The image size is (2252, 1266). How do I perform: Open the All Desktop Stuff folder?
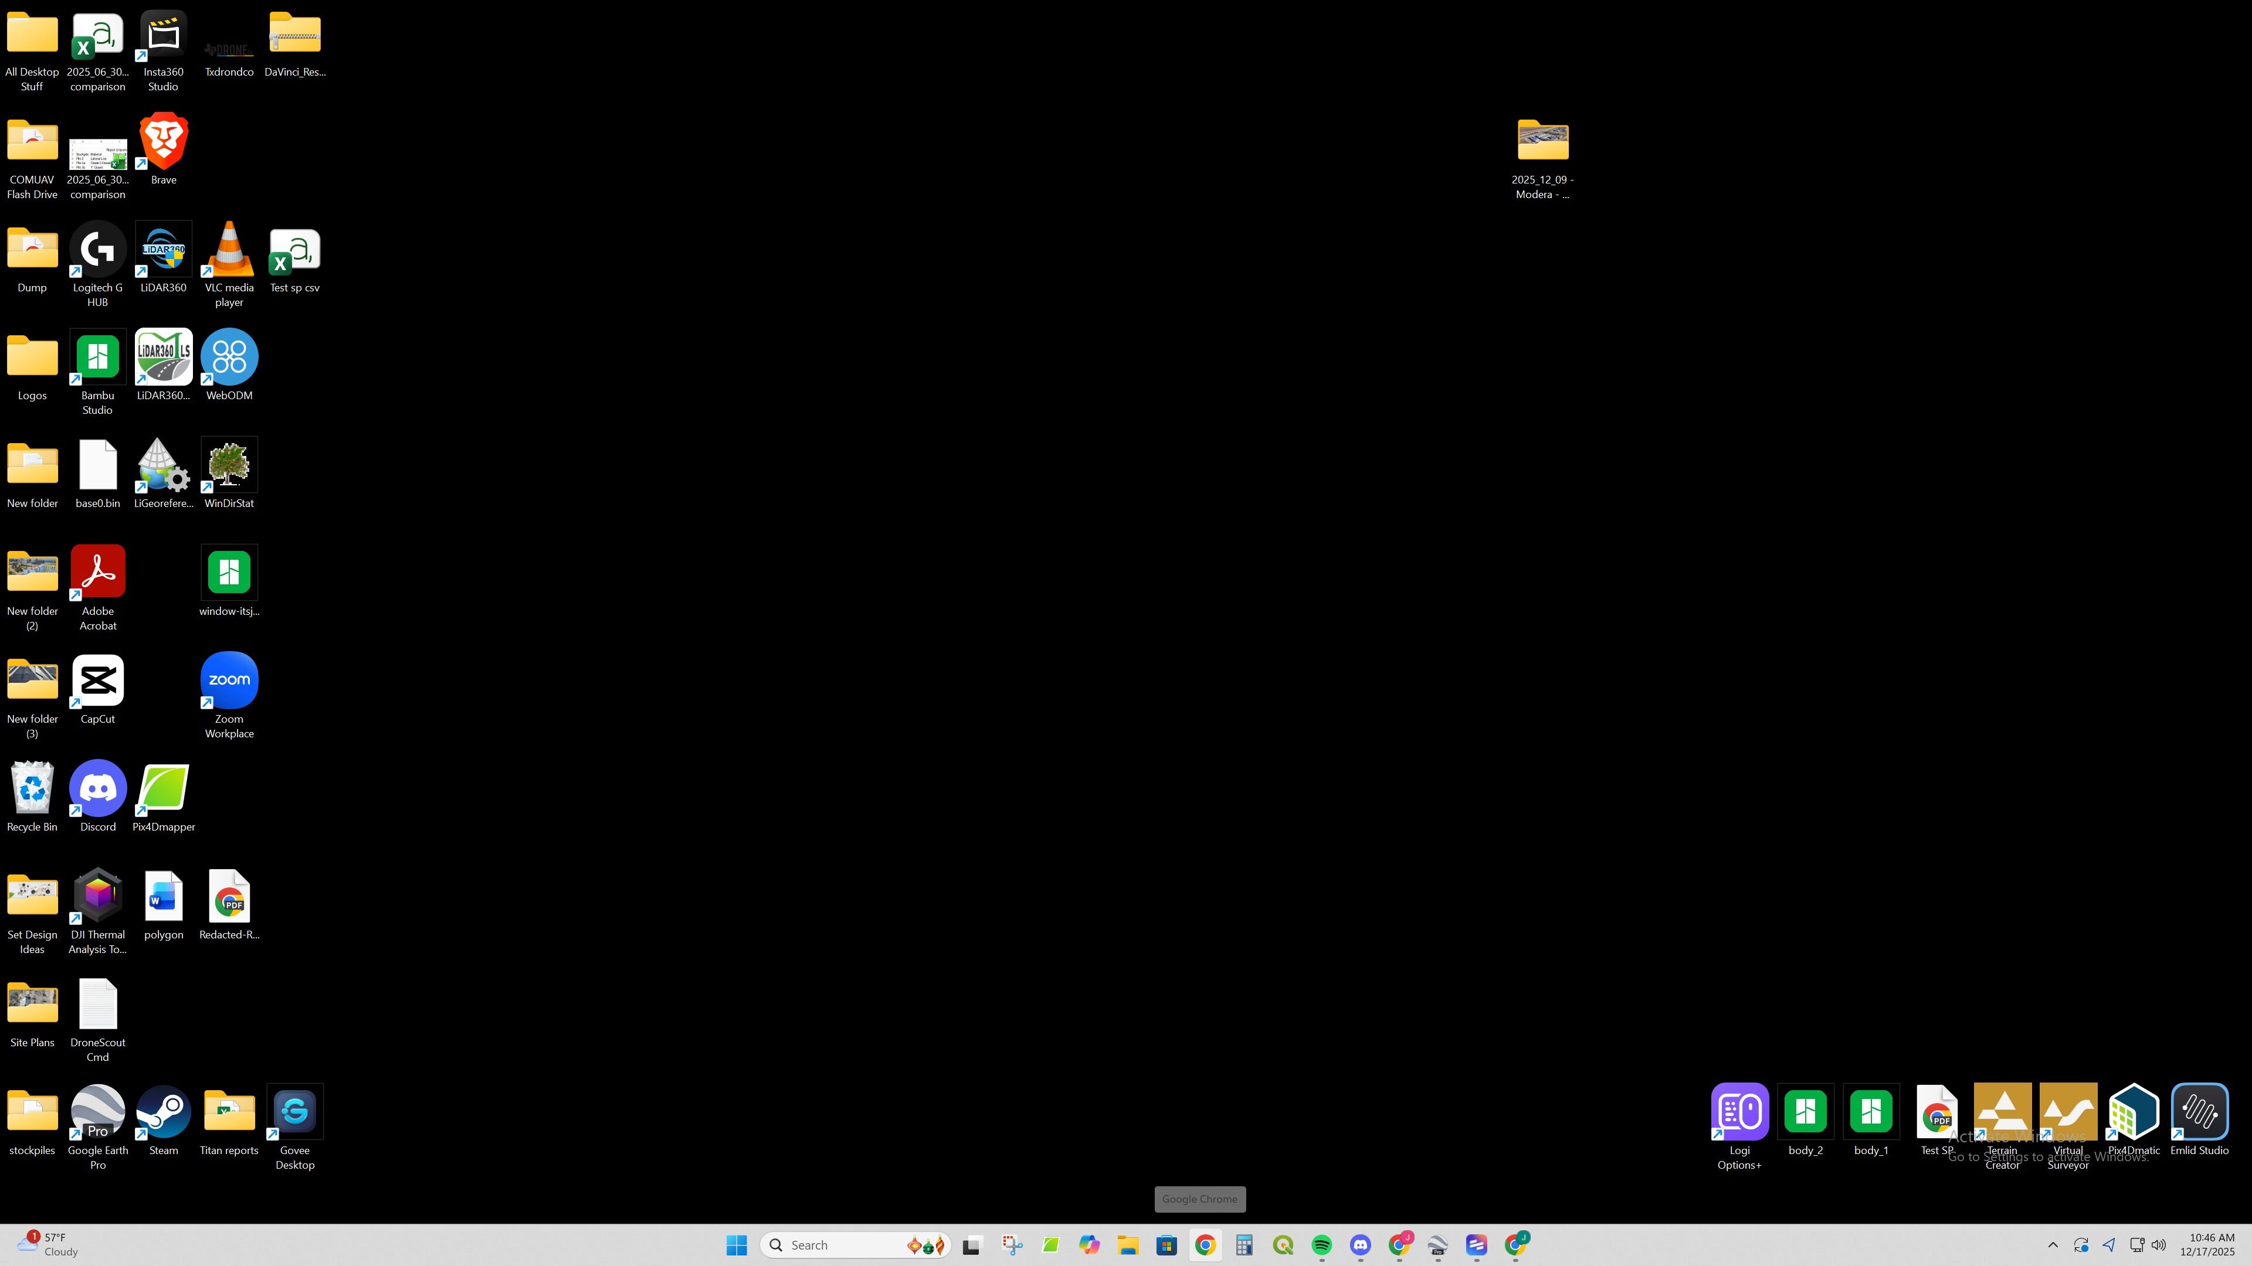(x=32, y=50)
